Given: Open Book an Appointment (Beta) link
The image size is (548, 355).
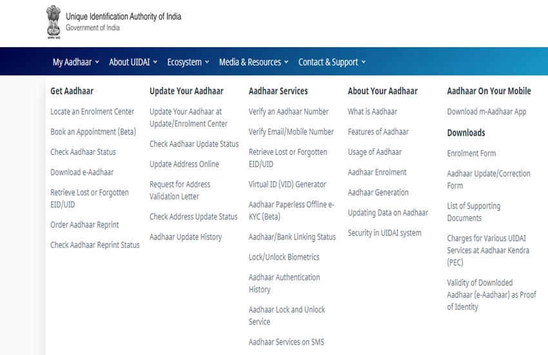Looking at the screenshot, I should [93, 132].
